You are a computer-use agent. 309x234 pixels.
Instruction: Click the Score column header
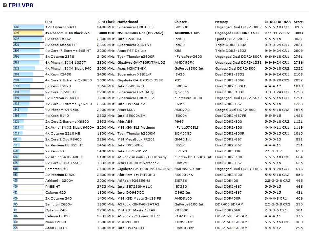[x=298, y=22]
